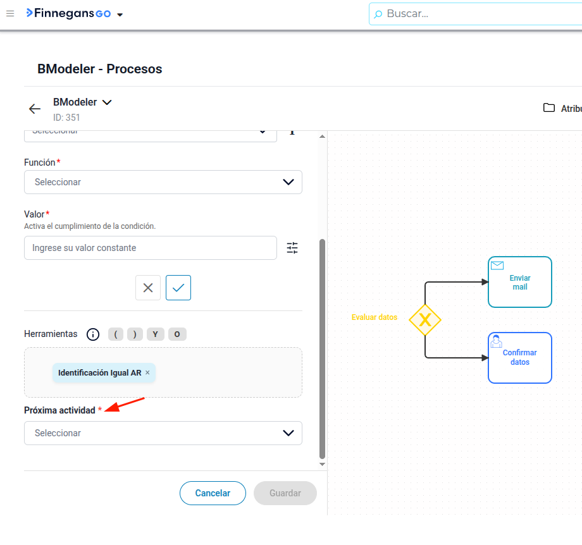Select the Enviar mail task node
The image size is (582, 545).
click(x=519, y=282)
